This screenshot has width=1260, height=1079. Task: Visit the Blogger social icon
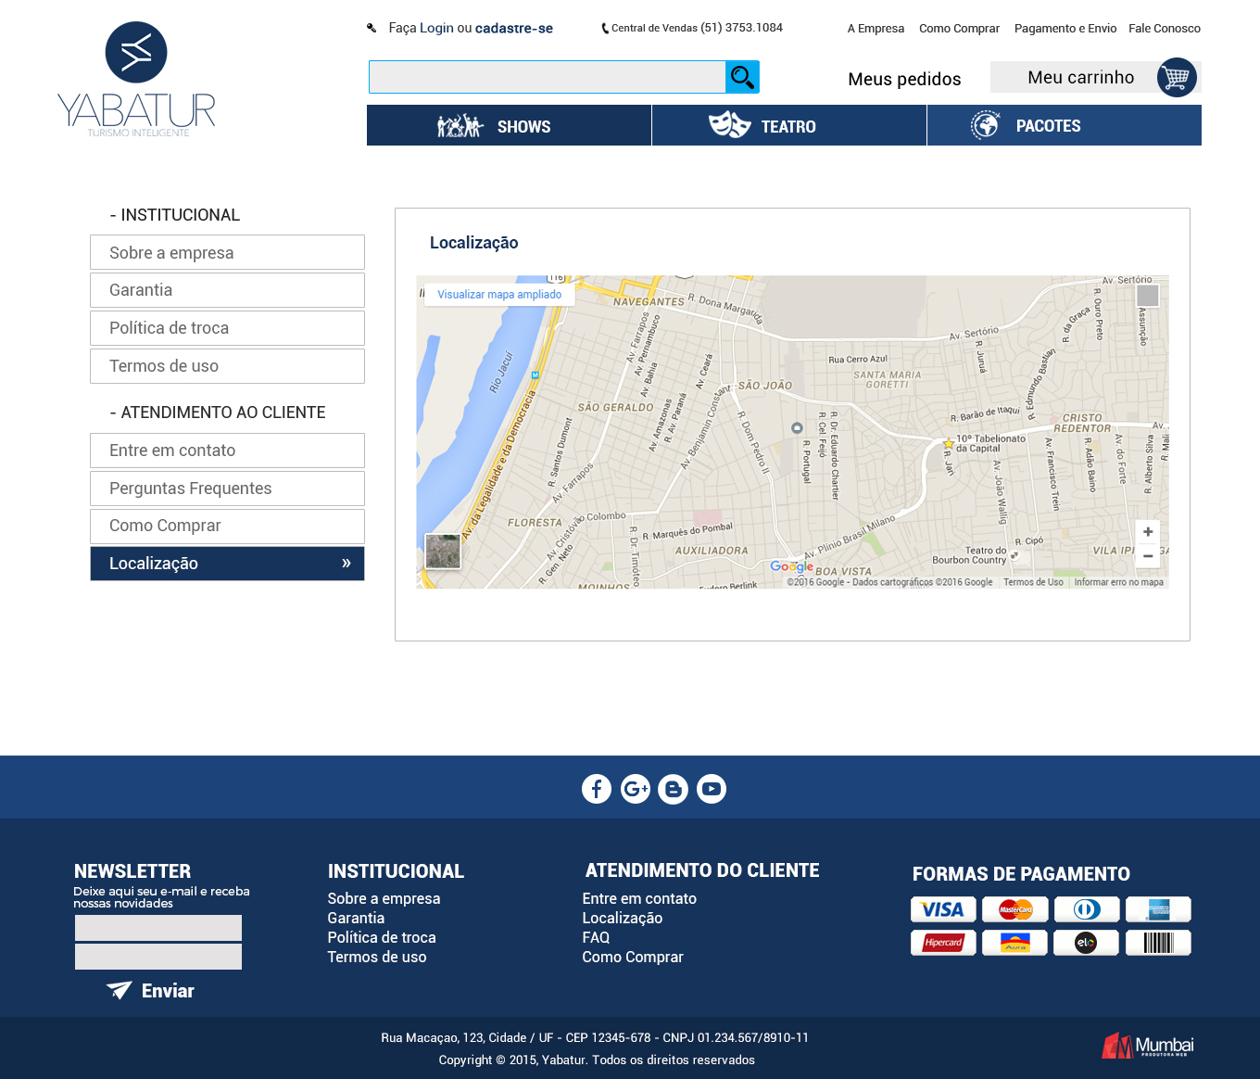(674, 789)
